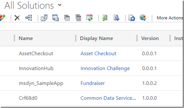The image size is (184, 108).
Task: Click the Export Translations blue arrow icon
Action: pos(116,18)
